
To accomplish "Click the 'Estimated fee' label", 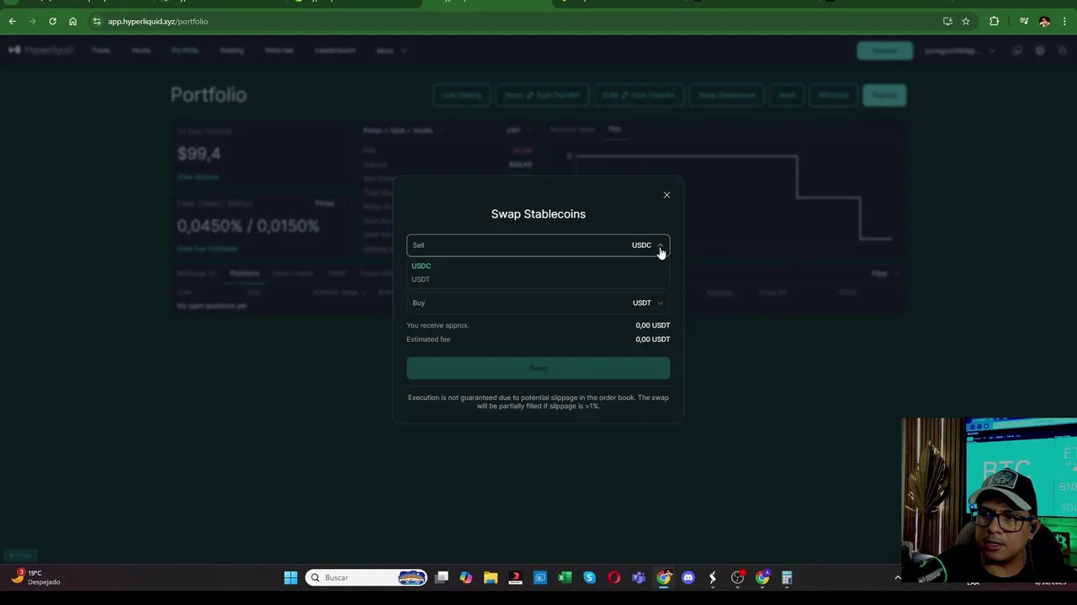I will 428,339.
